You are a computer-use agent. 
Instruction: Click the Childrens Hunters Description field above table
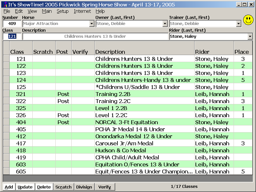coord(95,36)
